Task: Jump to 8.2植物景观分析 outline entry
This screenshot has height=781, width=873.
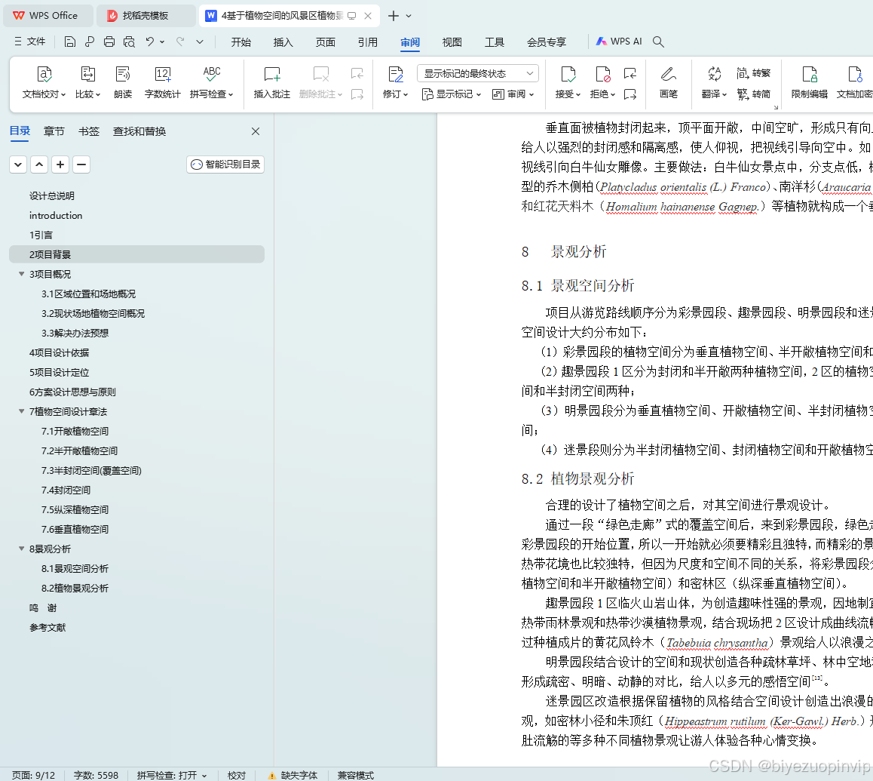Action: (75, 588)
